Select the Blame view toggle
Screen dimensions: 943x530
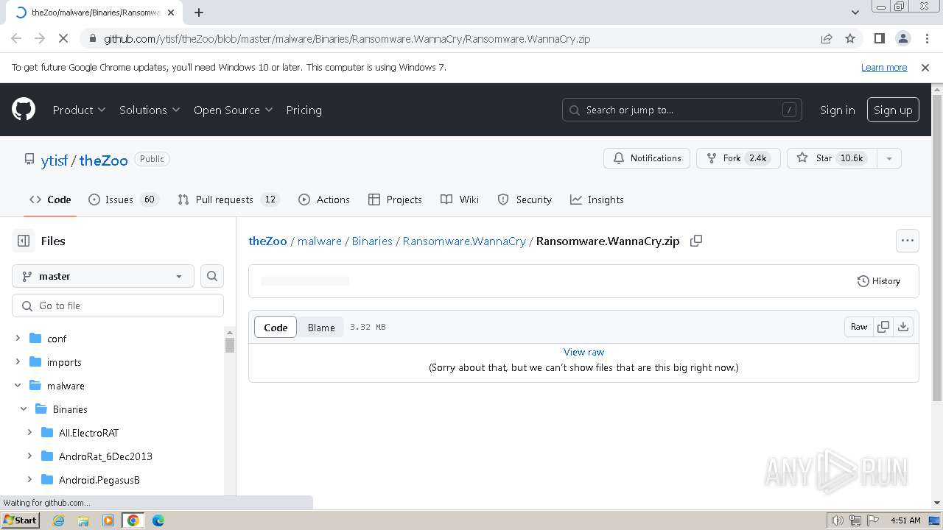click(321, 328)
